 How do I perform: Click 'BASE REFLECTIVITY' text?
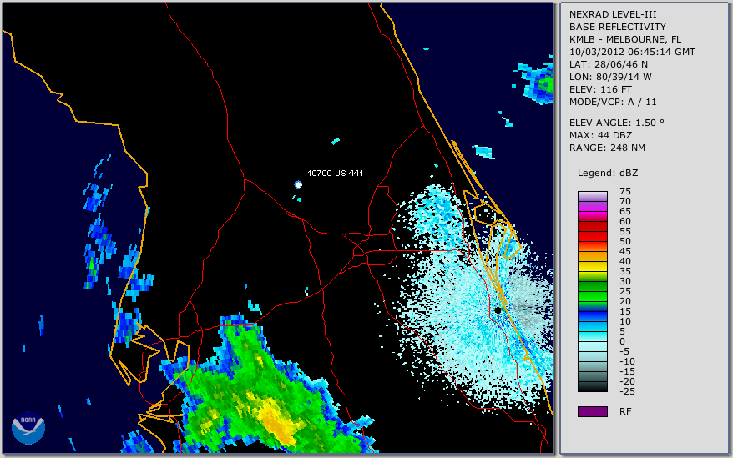tap(618, 27)
